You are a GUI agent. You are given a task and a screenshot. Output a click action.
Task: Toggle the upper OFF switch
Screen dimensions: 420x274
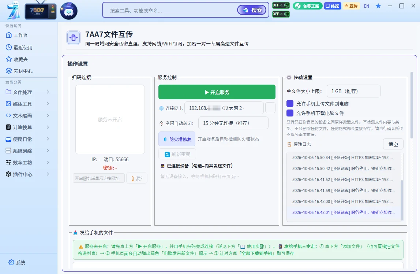(281, 5)
